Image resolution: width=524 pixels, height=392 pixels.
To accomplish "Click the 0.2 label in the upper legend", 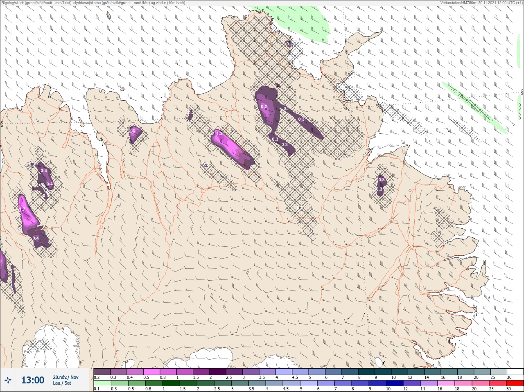I will pyautogui.click(x=97, y=377).
